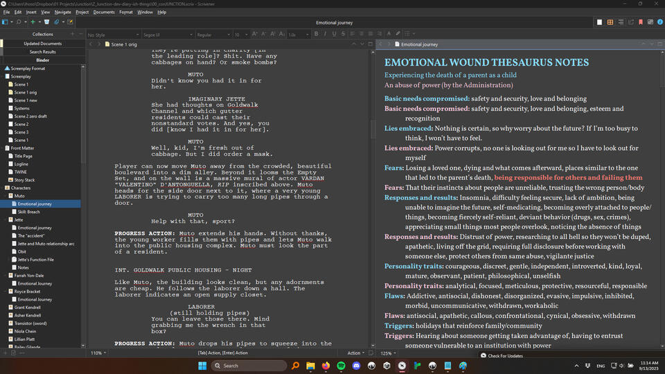The image size is (665, 374).
Task: Open the Search magnifier tool
Action: tap(19, 22)
